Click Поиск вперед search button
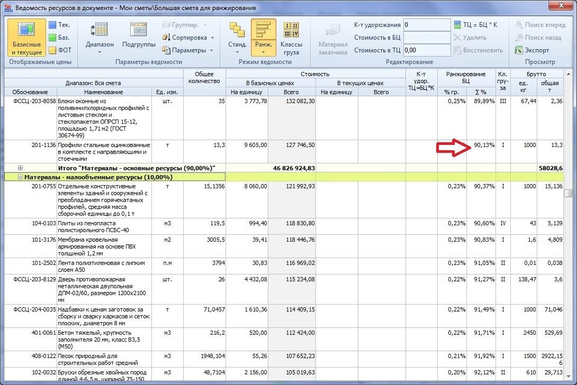The width and height of the screenshot is (577, 385). click(x=540, y=25)
